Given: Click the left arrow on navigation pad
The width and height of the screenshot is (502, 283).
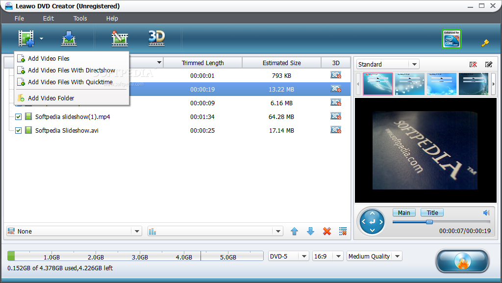Looking at the screenshot, I should pos(364,222).
